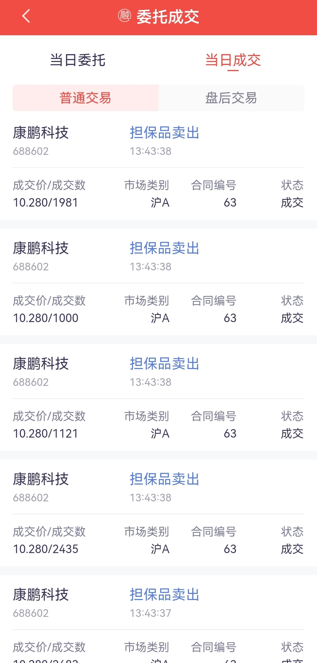Open 康鹏科技 trade with 1981 shares
The width and height of the screenshot is (317, 663).
tap(158, 167)
